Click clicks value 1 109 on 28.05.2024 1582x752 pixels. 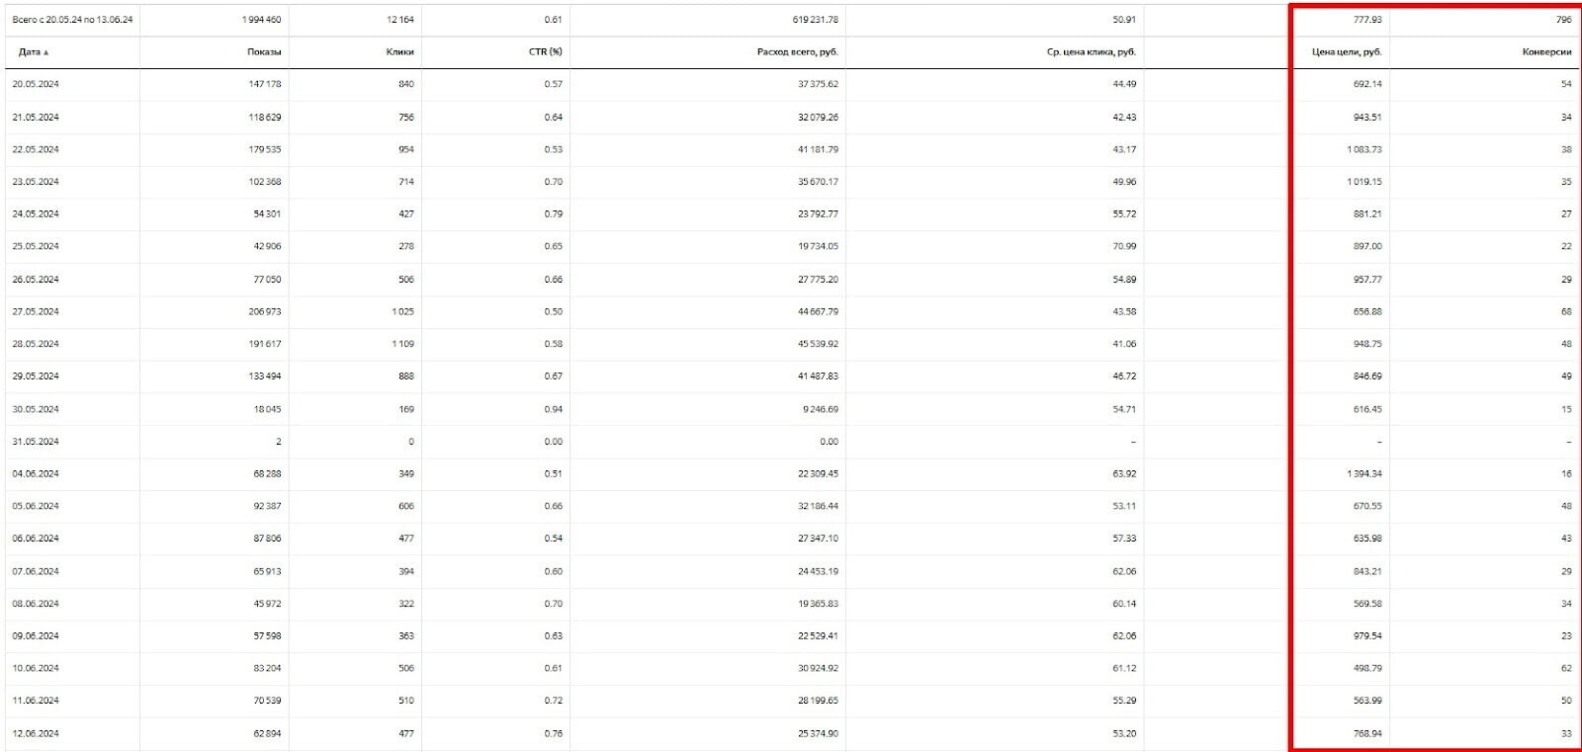(402, 344)
